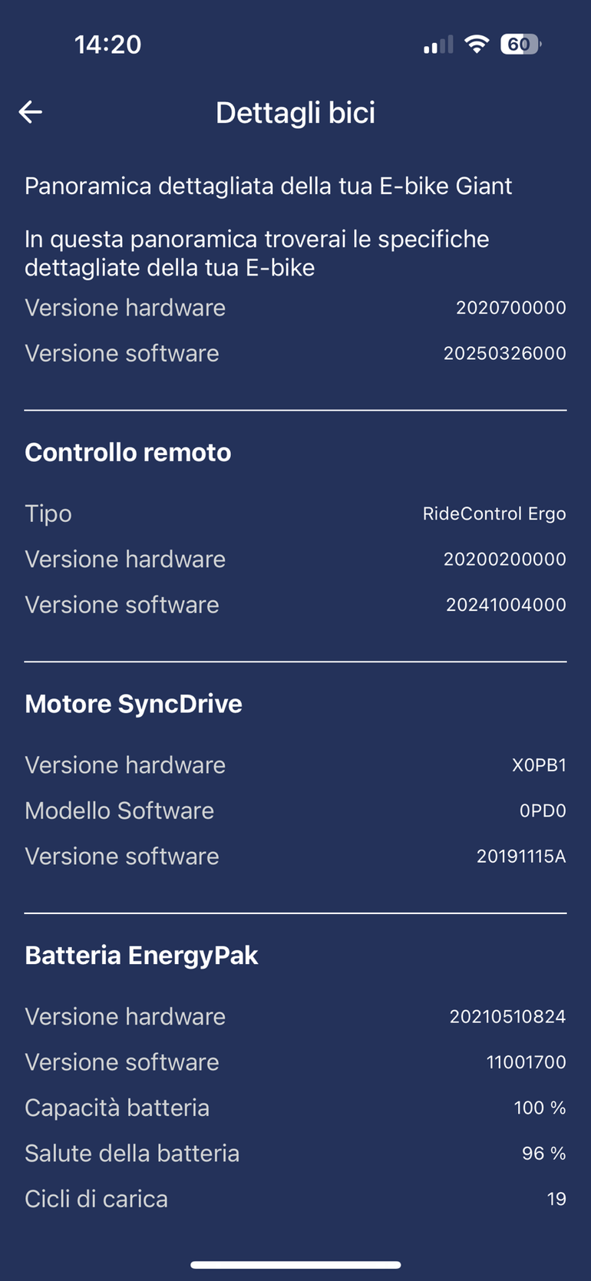Tap the Salute della batteria row

coord(295,1154)
